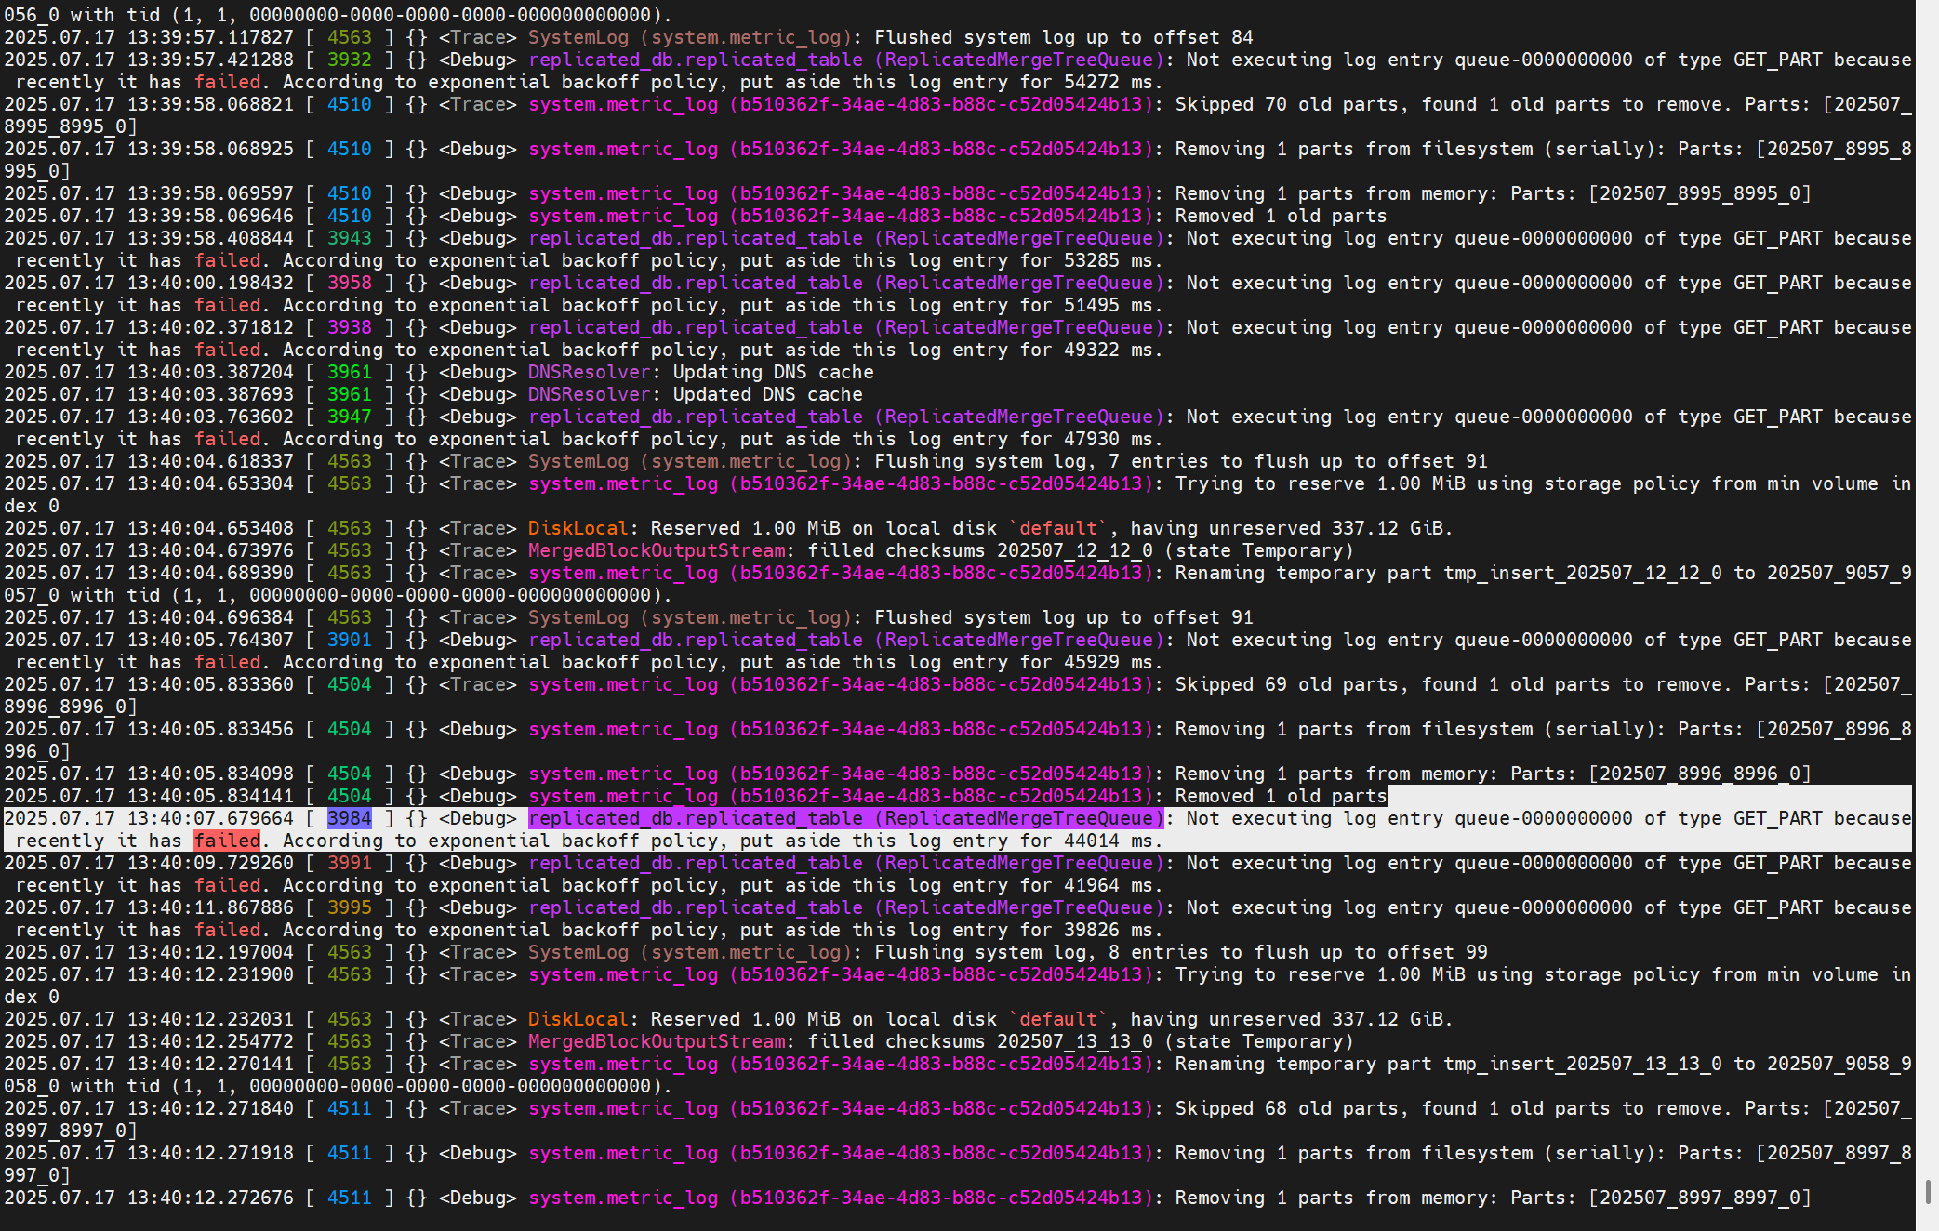Click backoff value 51495 ms
Screen dimensions: 1939x1231
(x=1109, y=305)
